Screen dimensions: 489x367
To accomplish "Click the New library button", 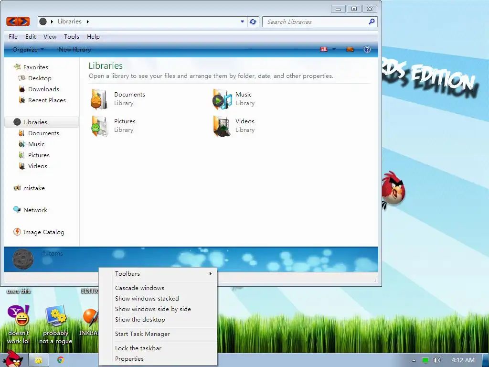I will tap(74, 49).
